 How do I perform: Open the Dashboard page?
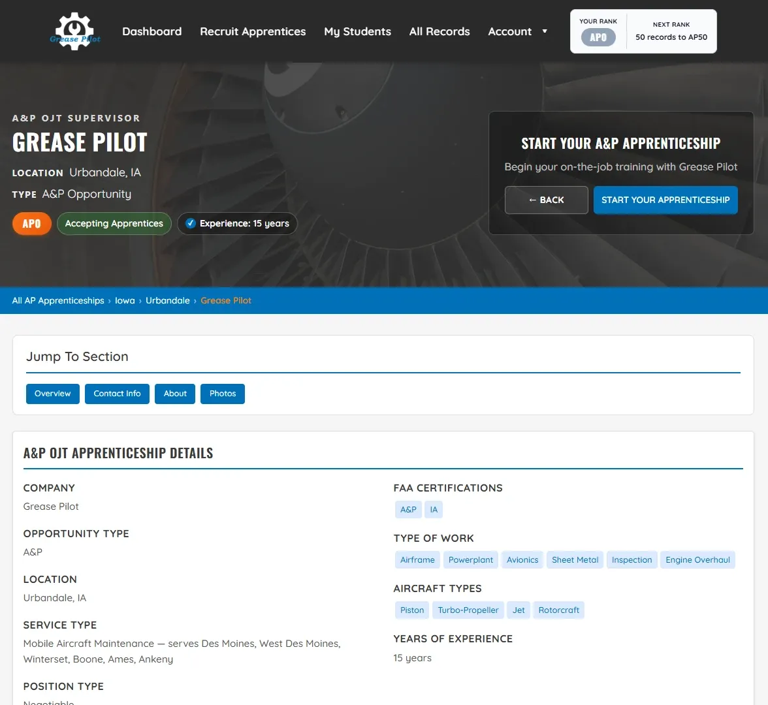[152, 31]
